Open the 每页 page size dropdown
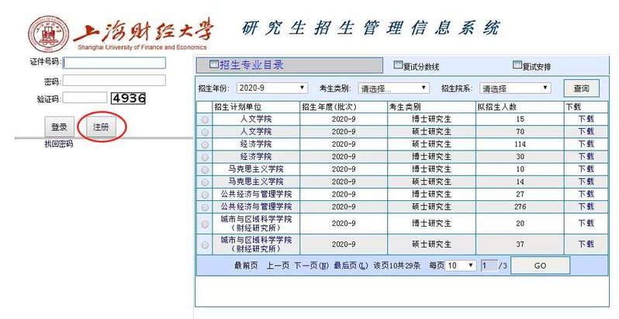The image size is (619, 319). (x=460, y=265)
